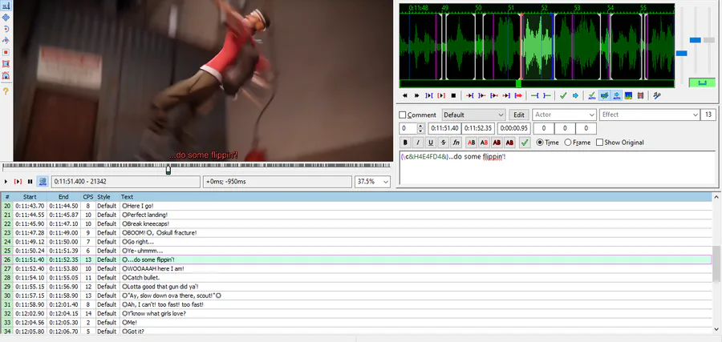
Task: Select the rectangle clip visual tool
Action: [x=6, y=64]
